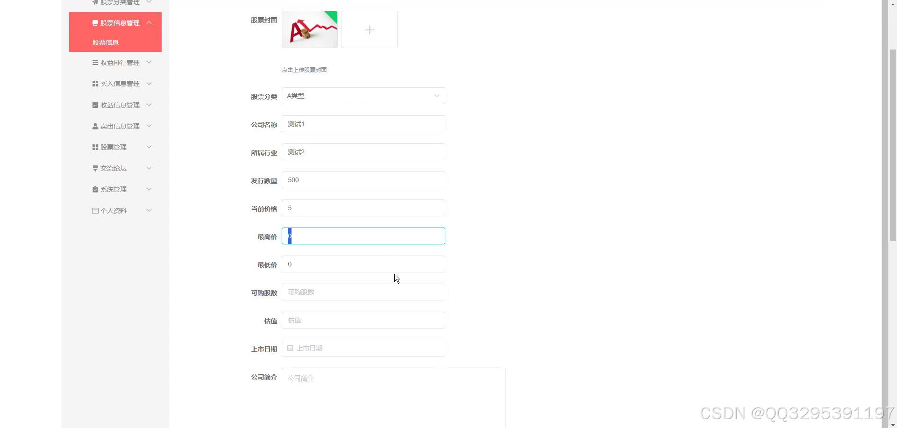This screenshot has width=897, height=428.
Task: Select the 系统管理 menu label
Action: point(114,189)
